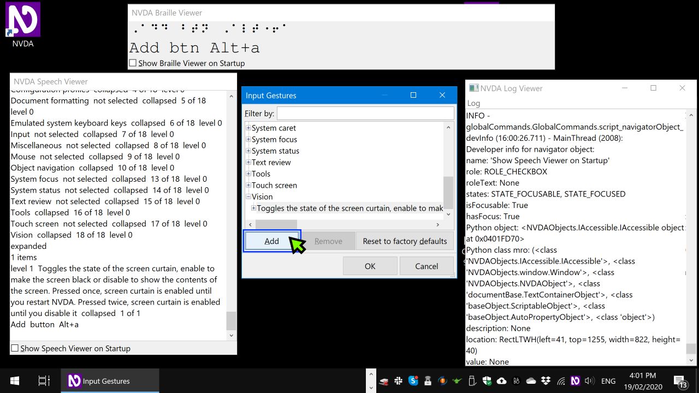Open Slack from the system tray
The width and height of the screenshot is (699, 393).
398,381
